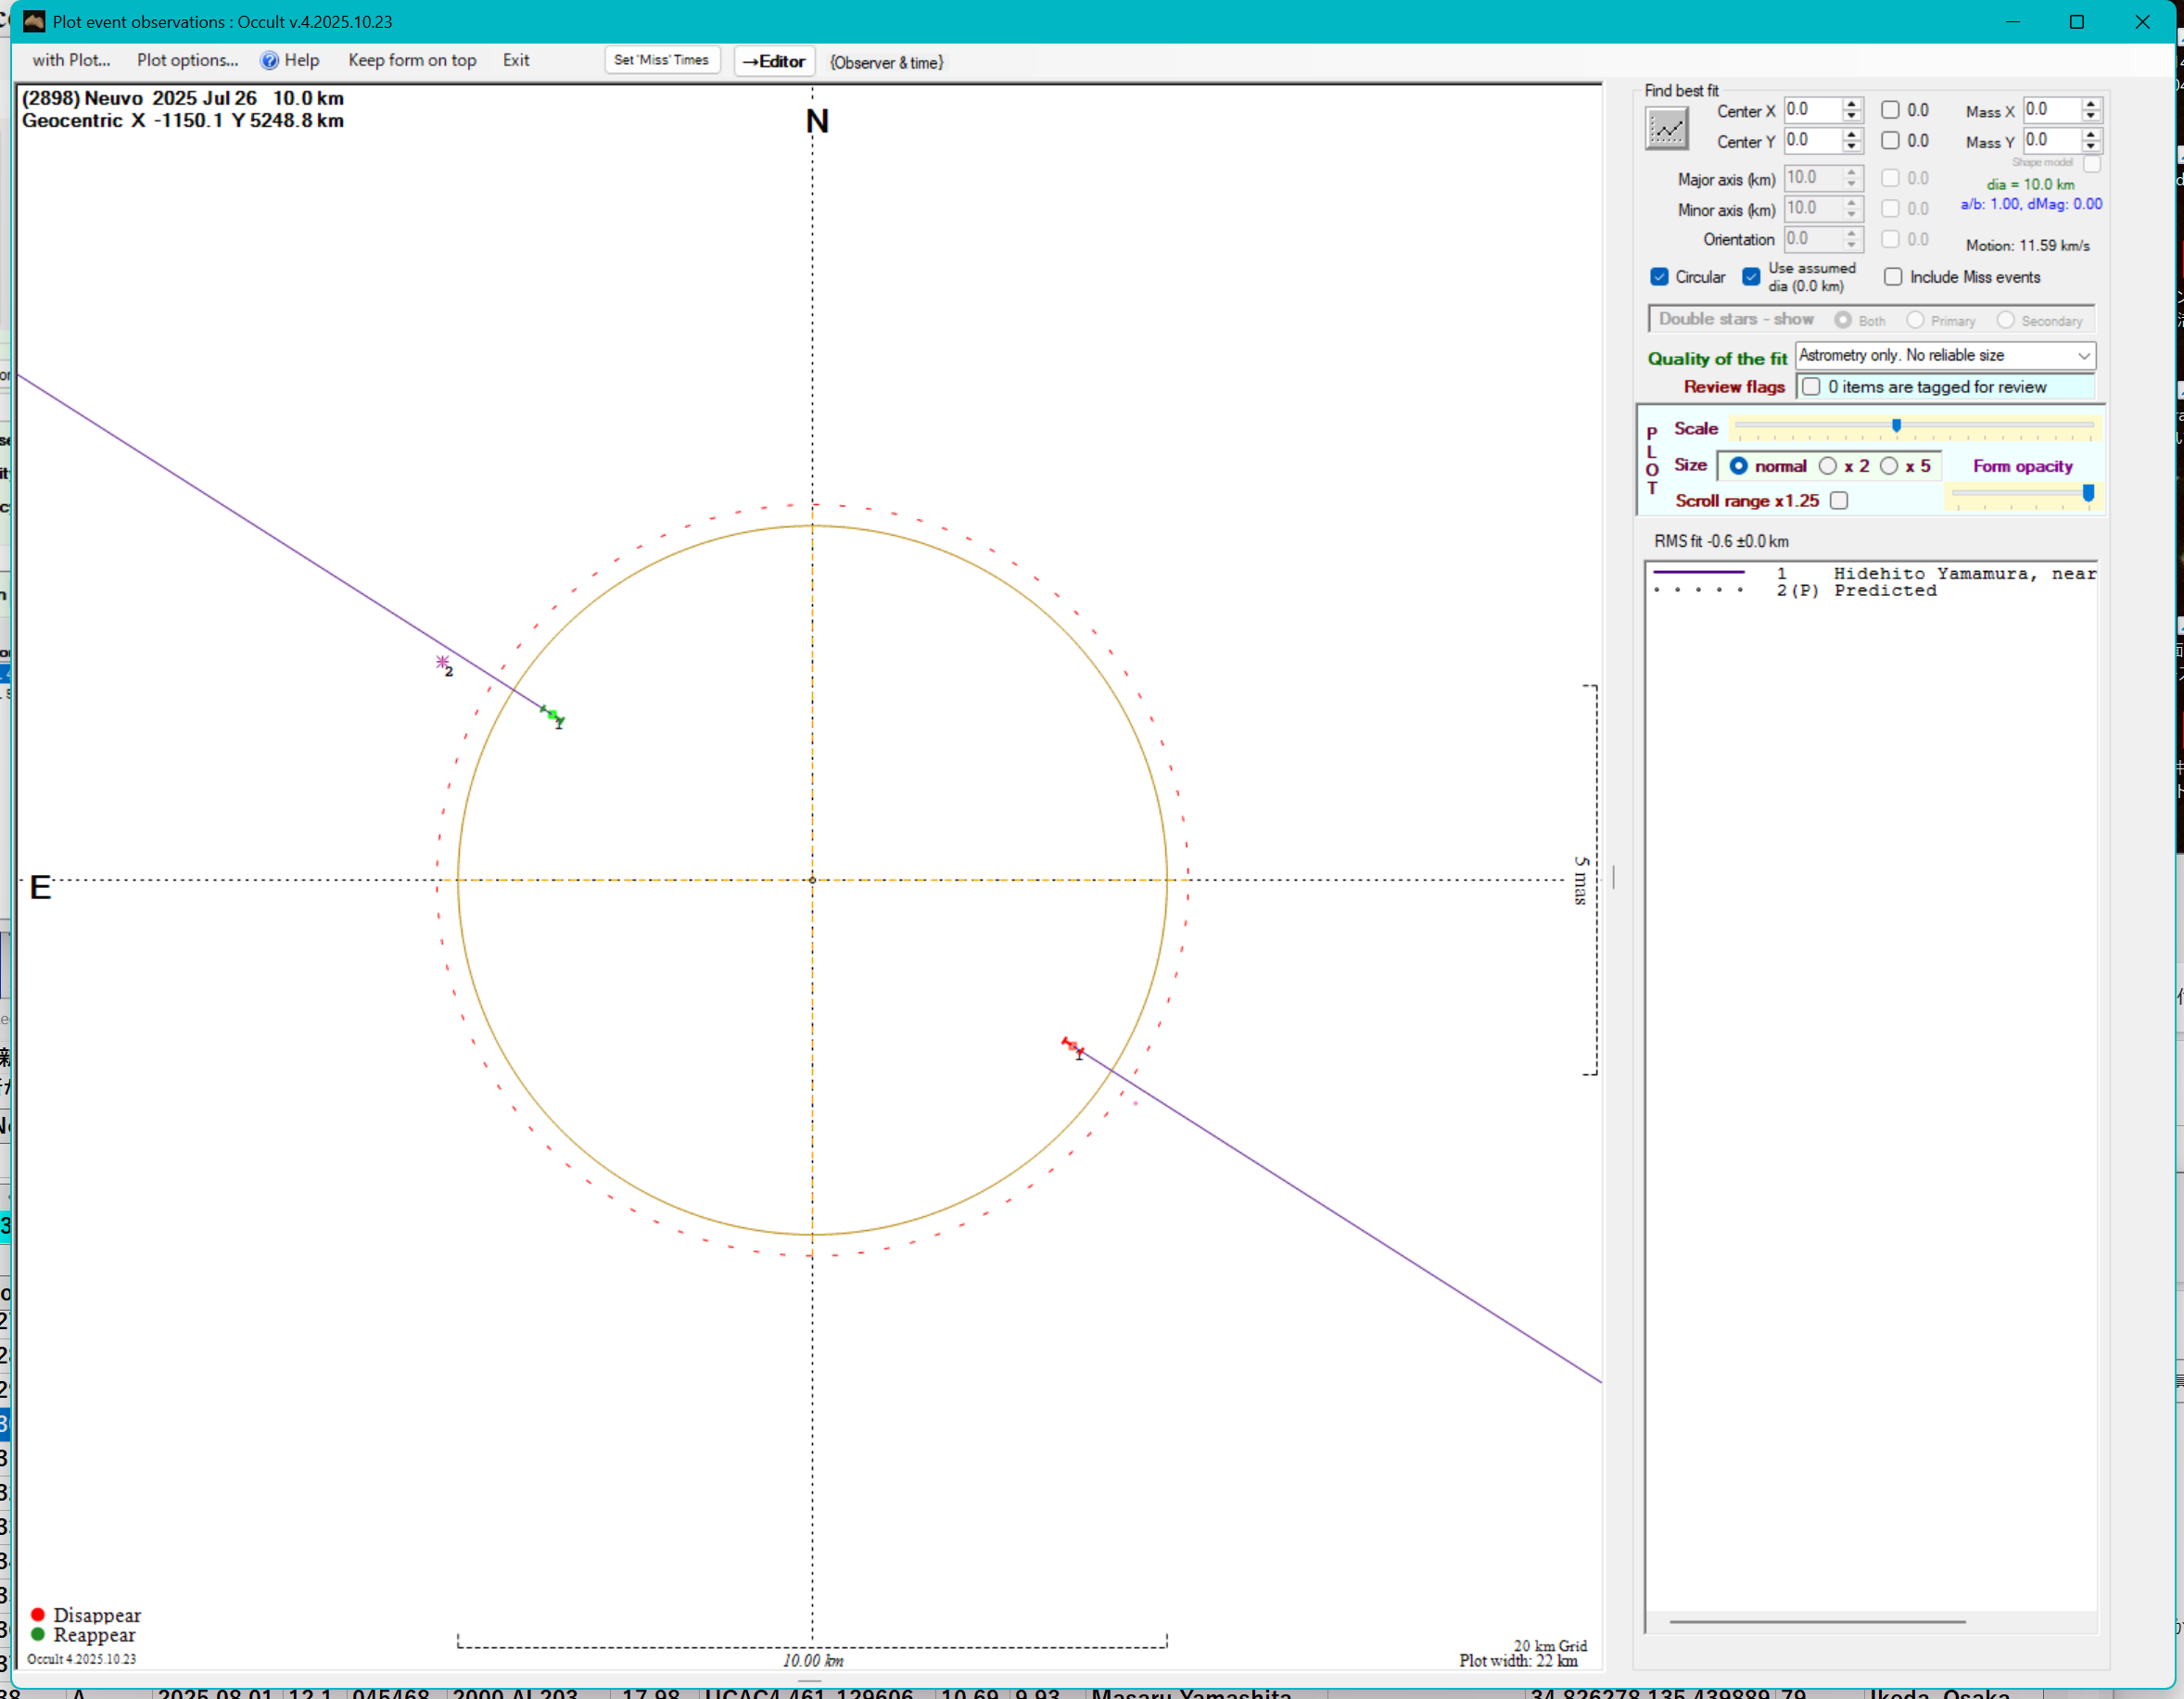Click the Center Y input field

[x=1811, y=141]
